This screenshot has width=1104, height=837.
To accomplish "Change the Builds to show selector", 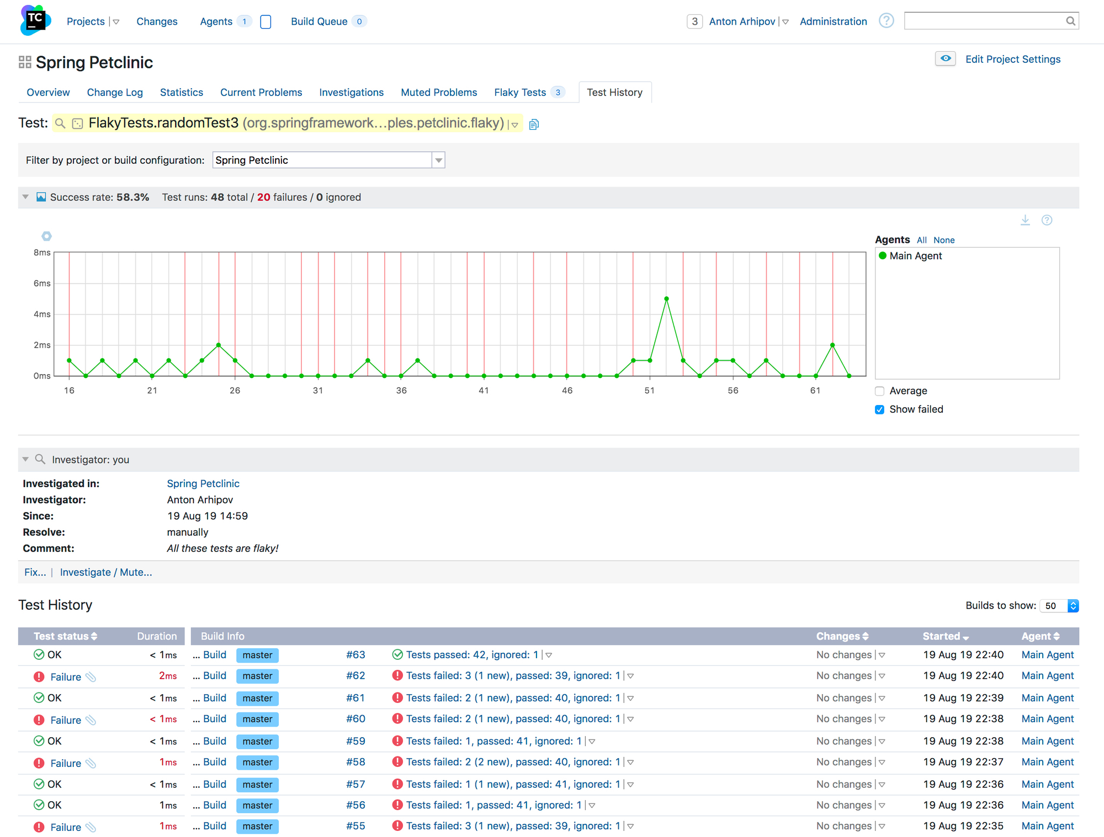I will coord(1059,606).
